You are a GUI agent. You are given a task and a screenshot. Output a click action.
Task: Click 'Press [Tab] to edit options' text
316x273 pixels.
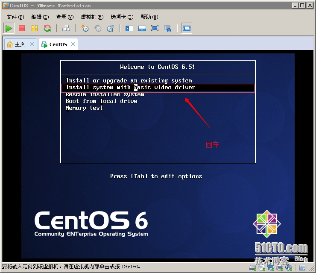click(x=156, y=176)
